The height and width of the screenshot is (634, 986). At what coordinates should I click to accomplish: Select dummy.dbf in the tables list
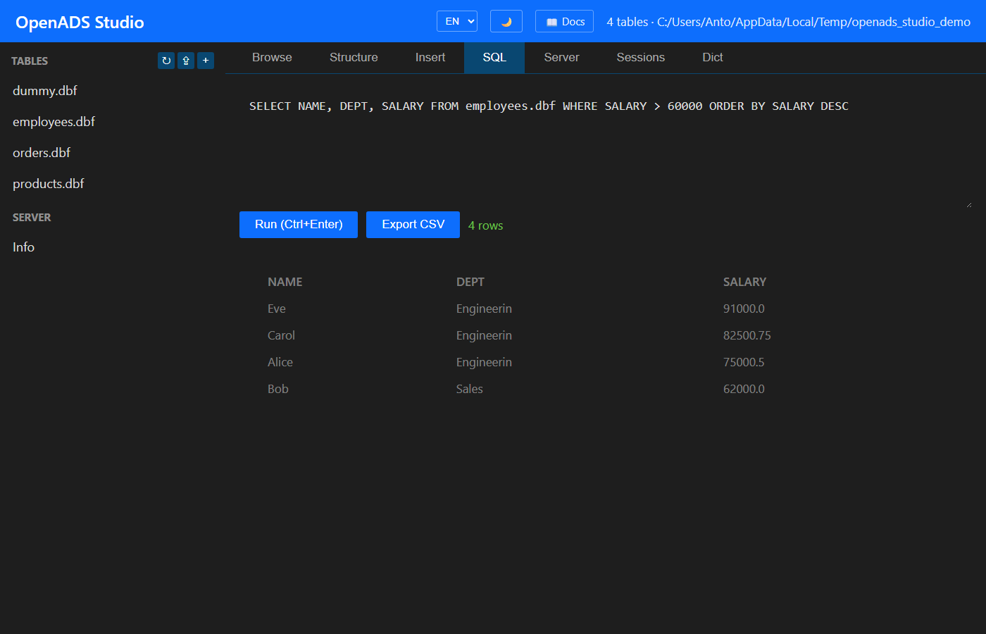(x=45, y=91)
